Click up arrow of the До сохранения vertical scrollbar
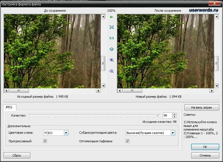The image size is (223, 162). 103,17
